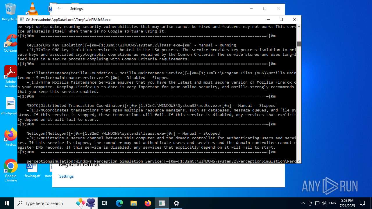Open the winPEASx86.exe console system menu icon
Screen dimensions: 372x209
click(x=22, y=19)
